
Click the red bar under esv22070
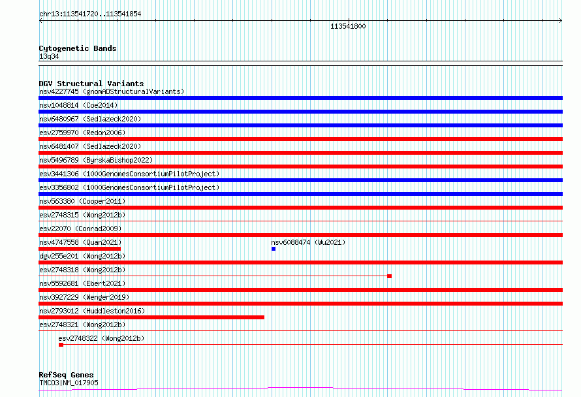coord(300,235)
